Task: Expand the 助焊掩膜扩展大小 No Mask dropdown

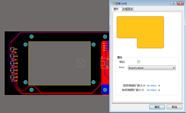Action: point(153,90)
